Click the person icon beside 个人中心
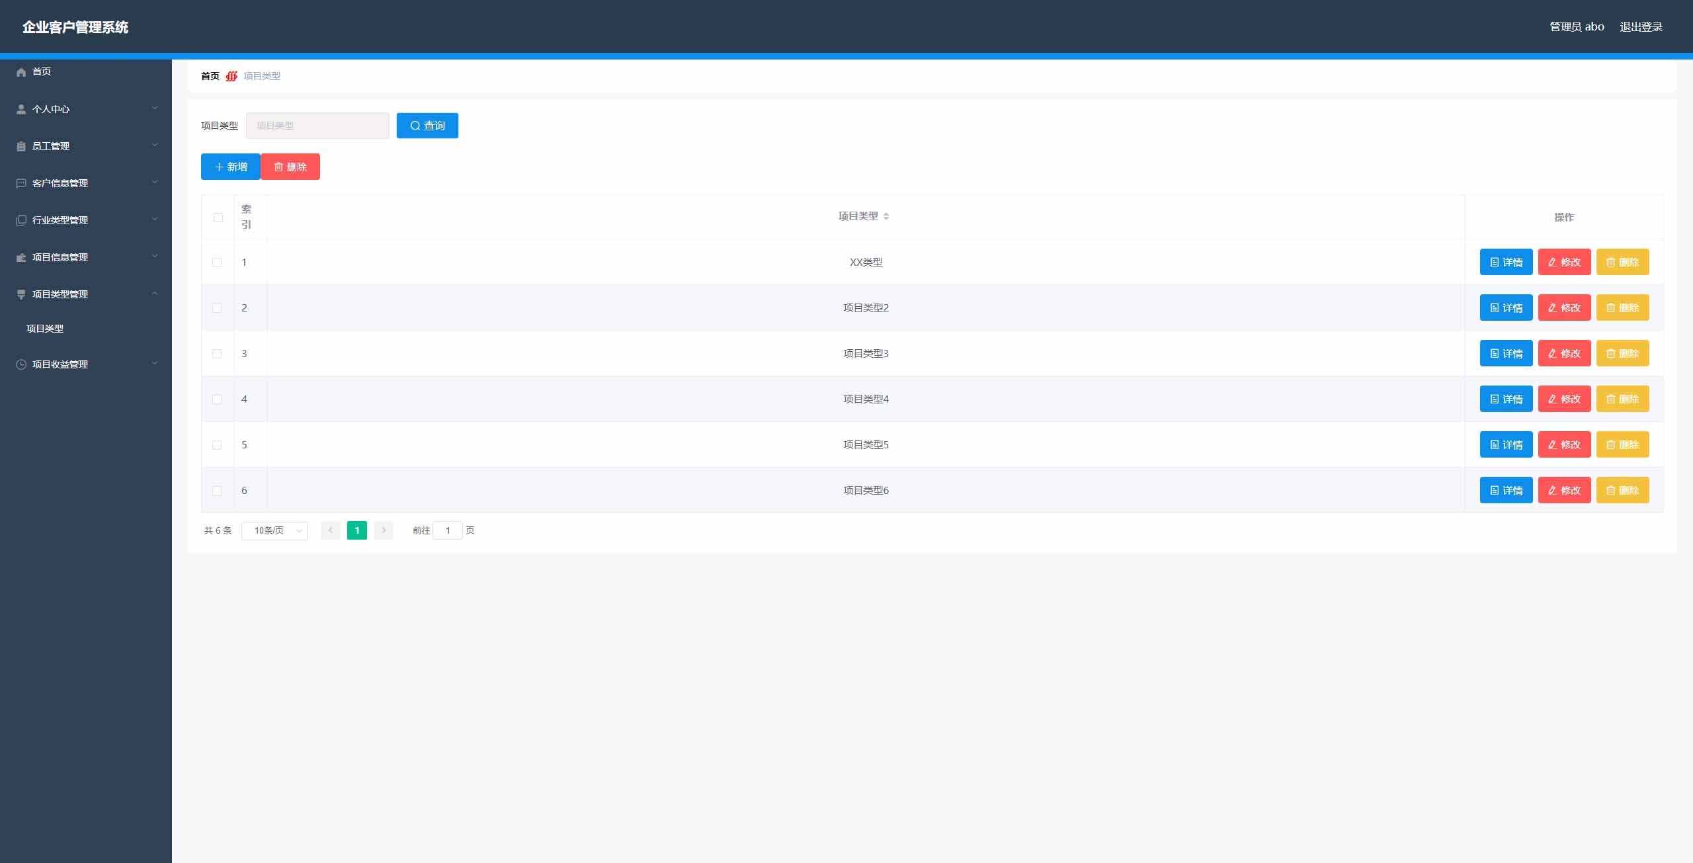Screen dimensions: 1693x863 (x=21, y=109)
